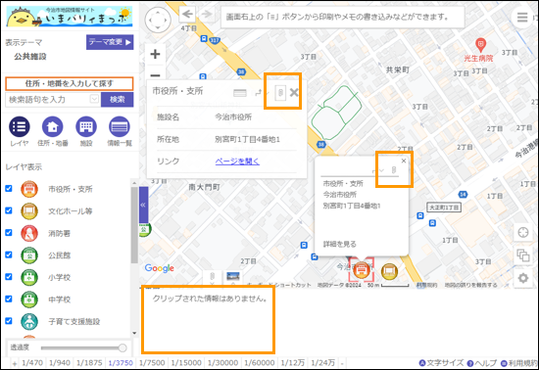Image resolution: width=539 pixels, height=370 pixels.
Task: Open the ページを開く link
Action: click(237, 161)
